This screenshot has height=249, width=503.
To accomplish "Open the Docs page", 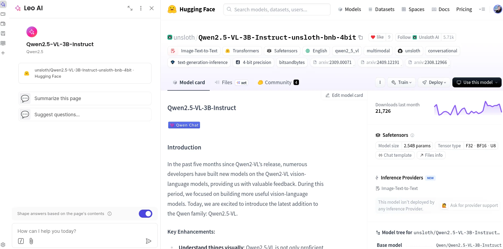I will [440, 9].
